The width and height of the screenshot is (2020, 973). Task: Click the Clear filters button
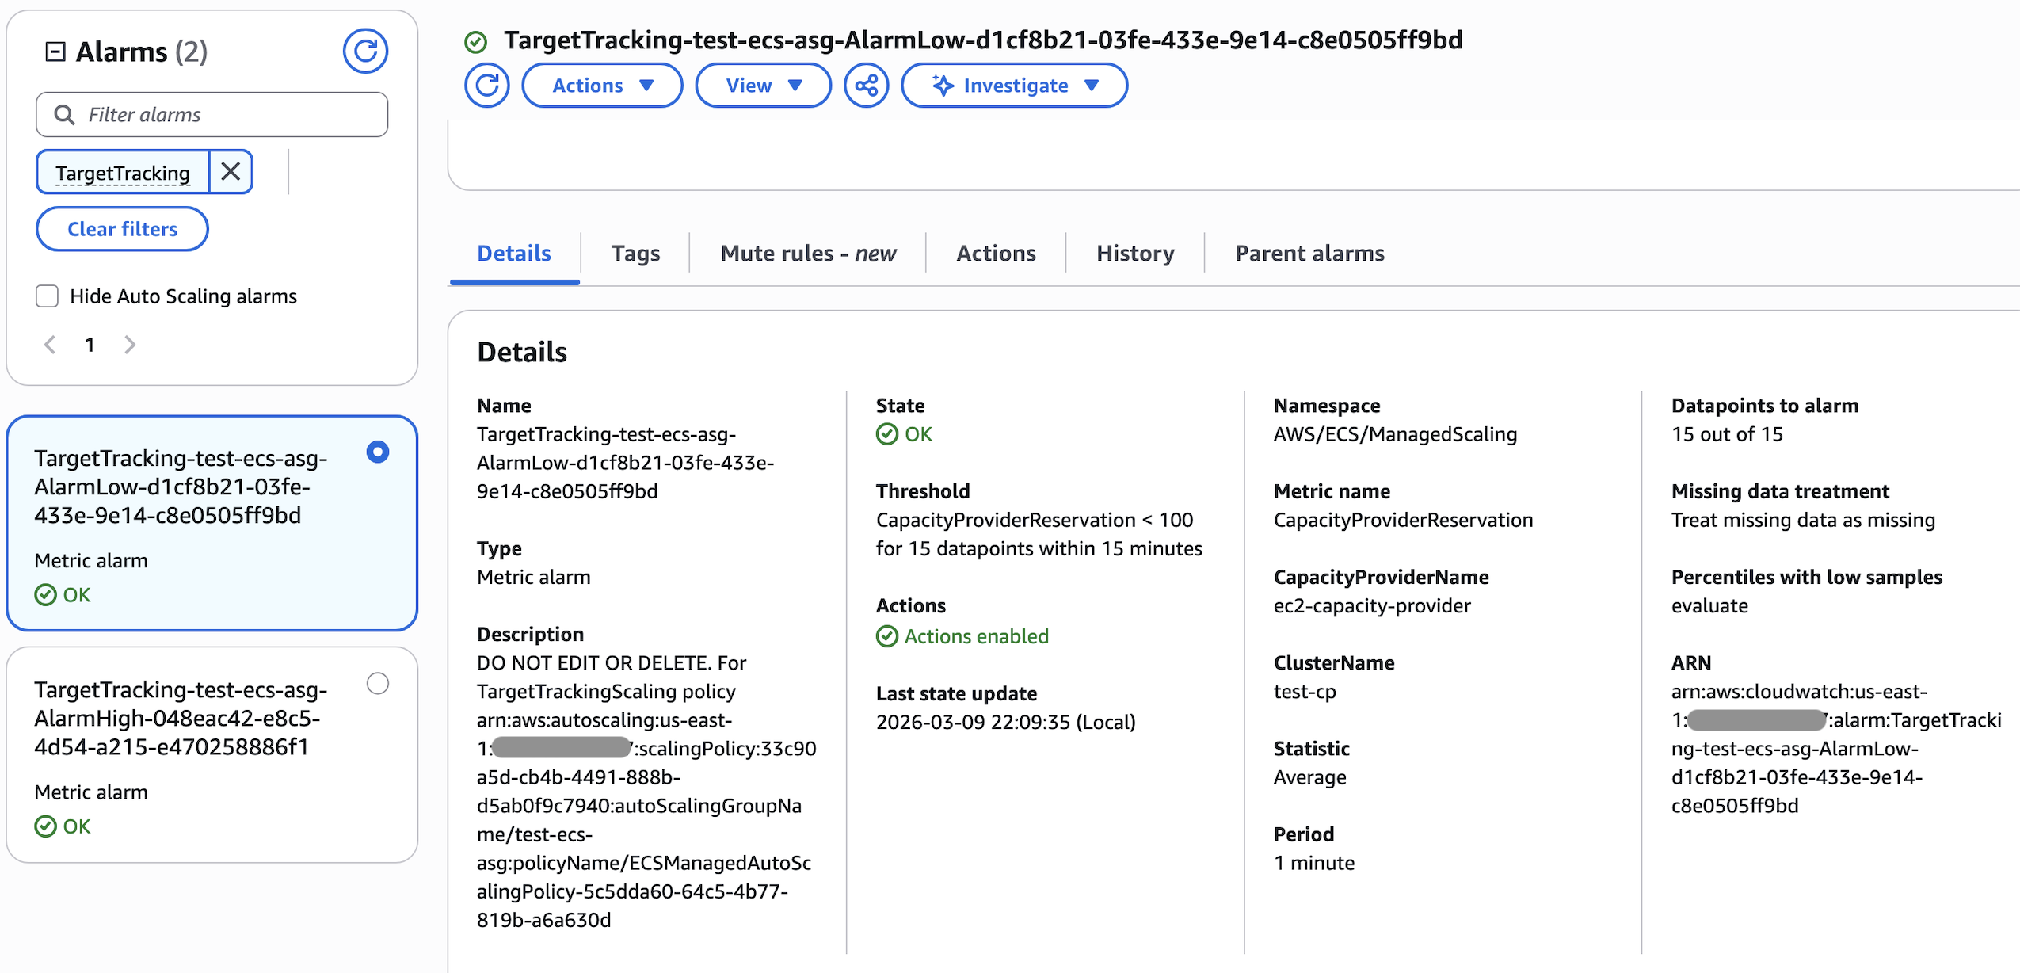(x=122, y=229)
